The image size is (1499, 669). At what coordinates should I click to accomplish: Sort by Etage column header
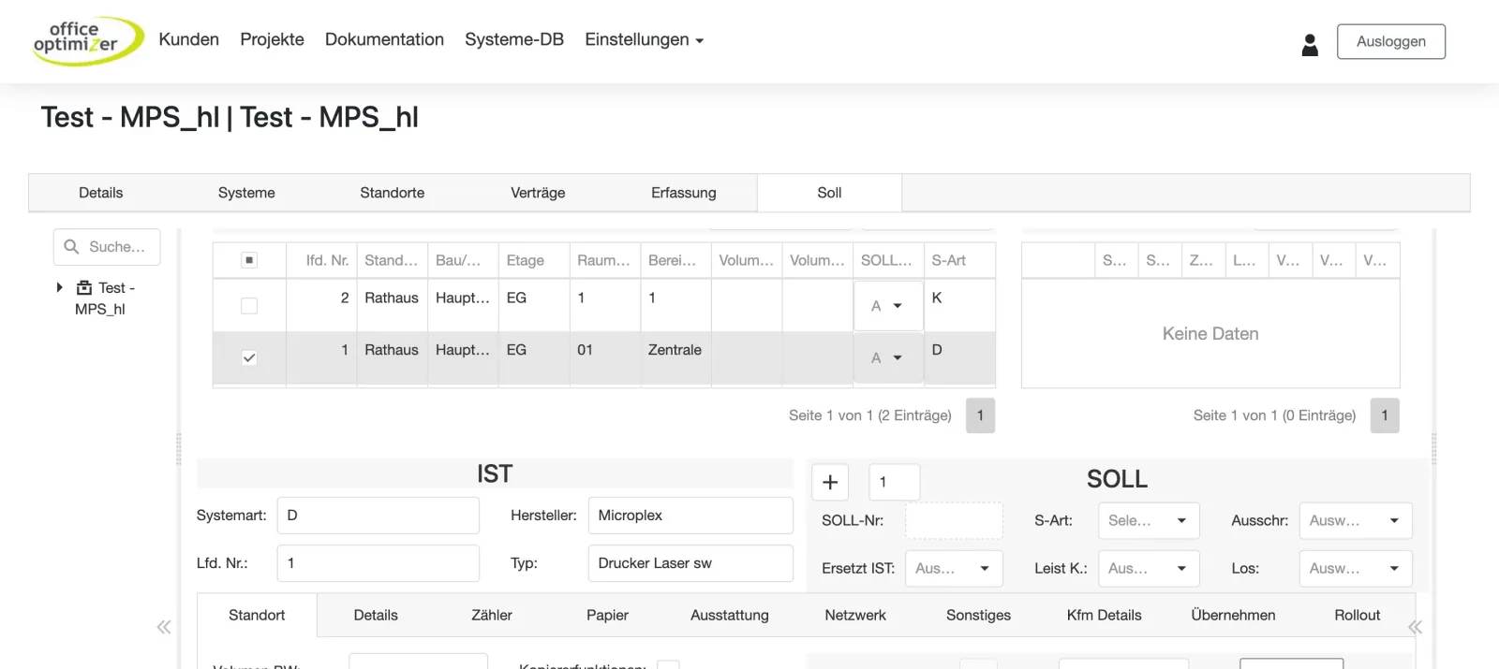point(534,260)
